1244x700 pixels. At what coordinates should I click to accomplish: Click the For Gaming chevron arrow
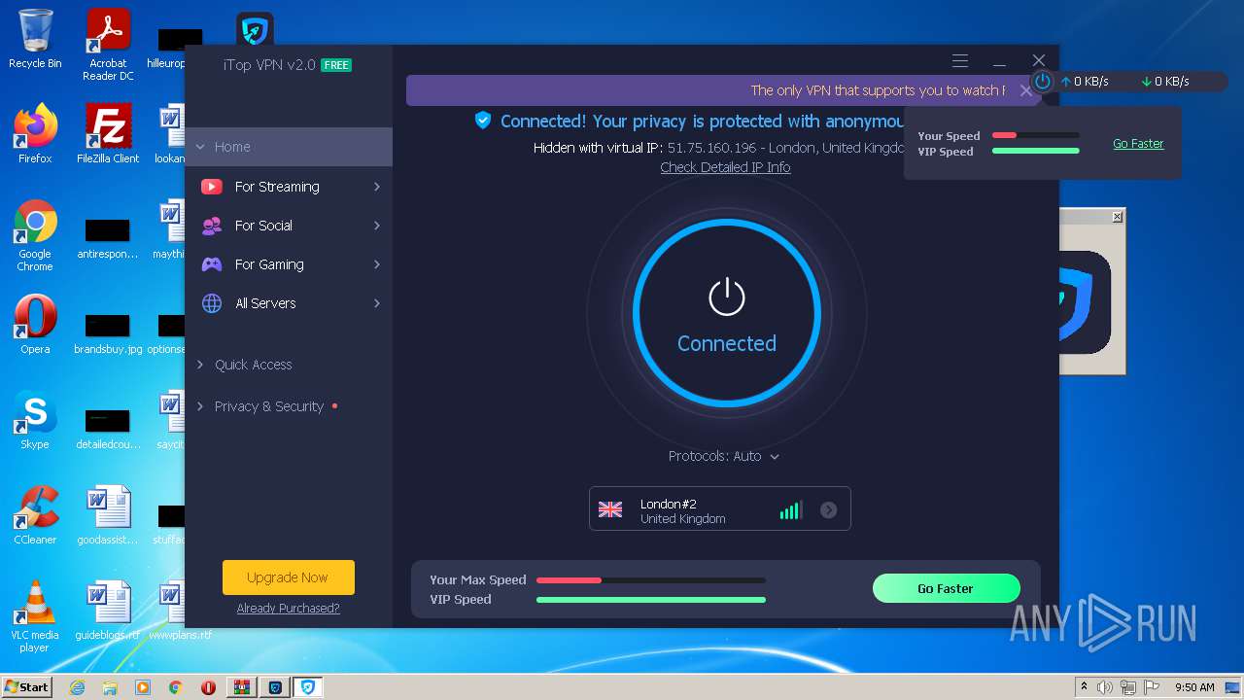[377, 264]
